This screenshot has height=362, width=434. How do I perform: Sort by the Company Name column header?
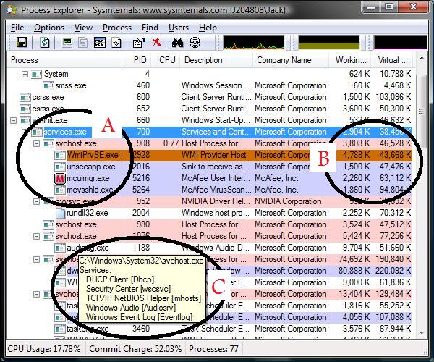(x=290, y=60)
